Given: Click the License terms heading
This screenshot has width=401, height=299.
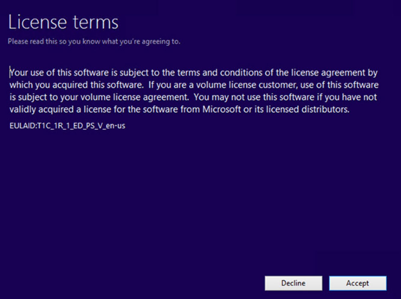Looking at the screenshot, I should click(x=63, y=22).
